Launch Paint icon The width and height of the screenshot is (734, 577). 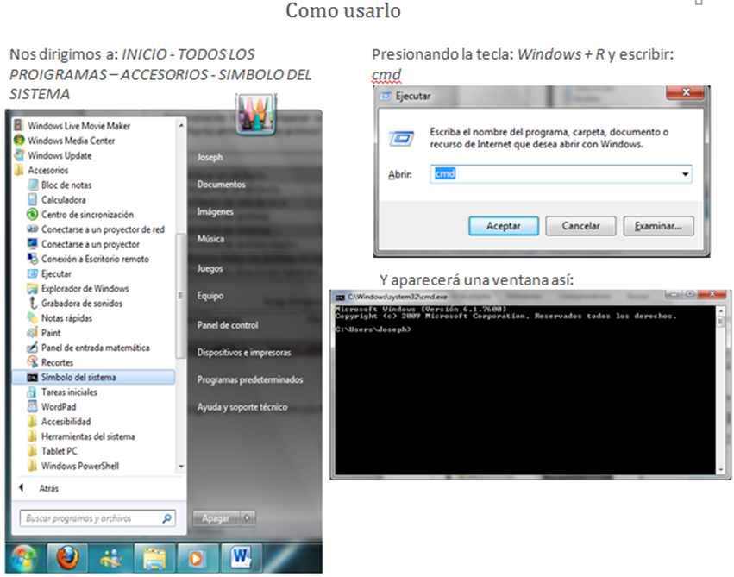tap(32, 333)
